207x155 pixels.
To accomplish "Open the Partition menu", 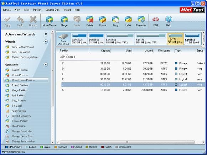I will 37,10.
